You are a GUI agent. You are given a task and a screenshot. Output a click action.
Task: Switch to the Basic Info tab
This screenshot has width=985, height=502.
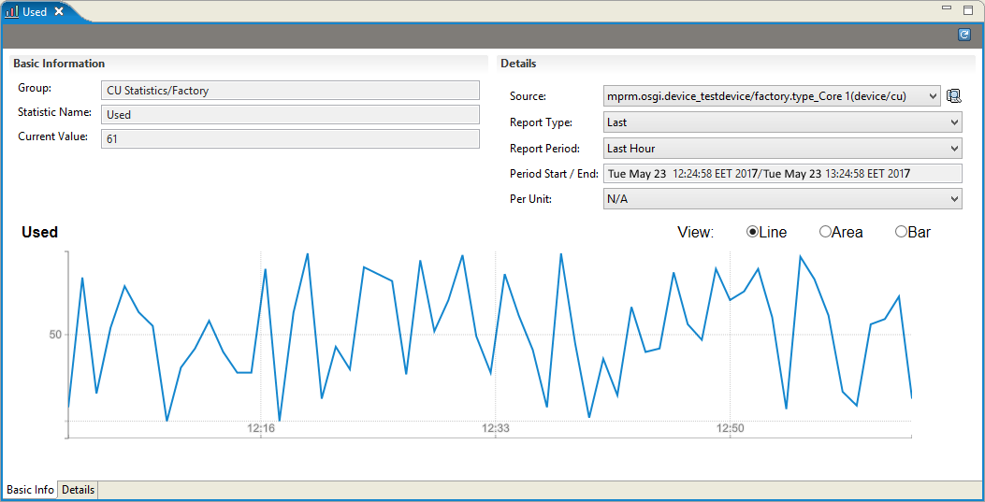point(30,490)
